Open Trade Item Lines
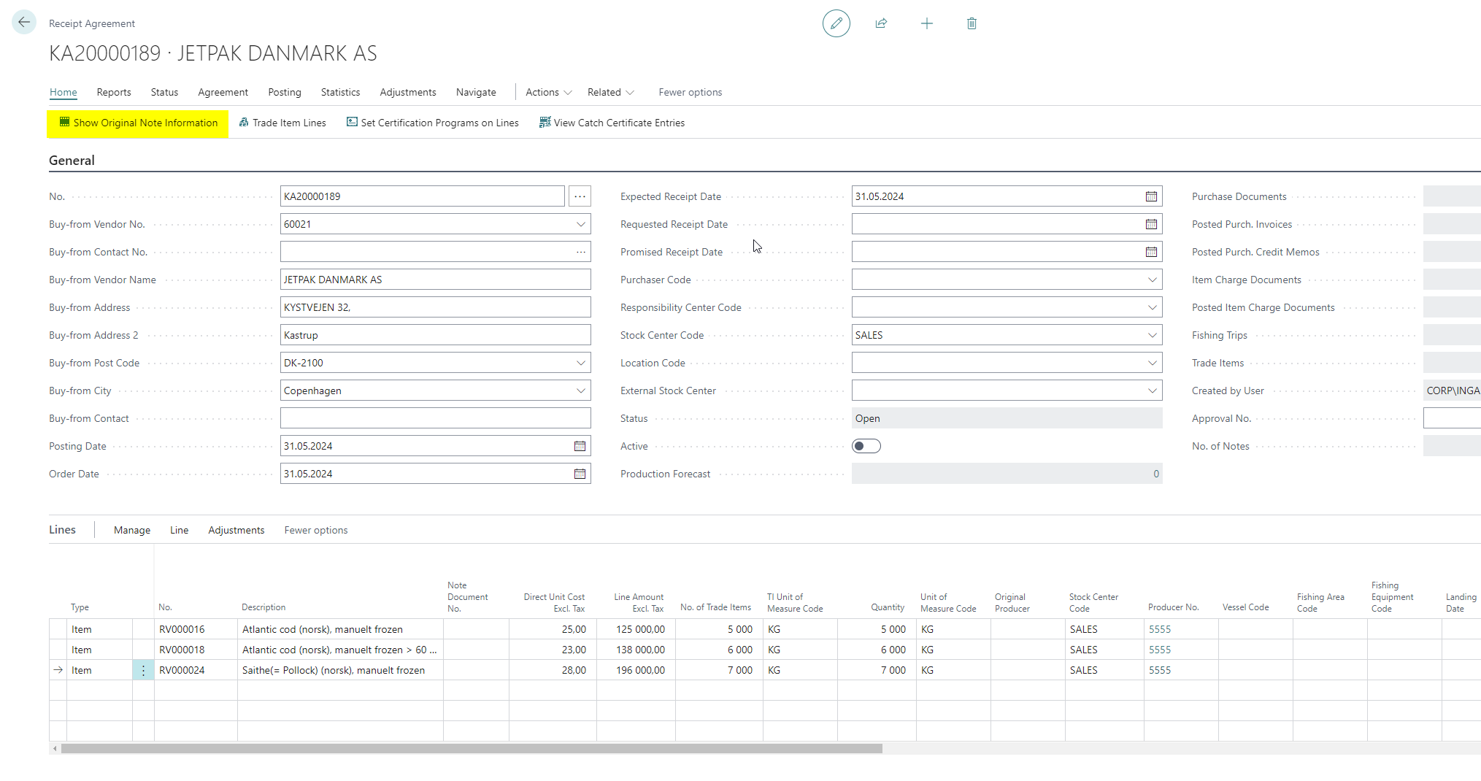Screen dimensions: 1481x781 point(282,123)
